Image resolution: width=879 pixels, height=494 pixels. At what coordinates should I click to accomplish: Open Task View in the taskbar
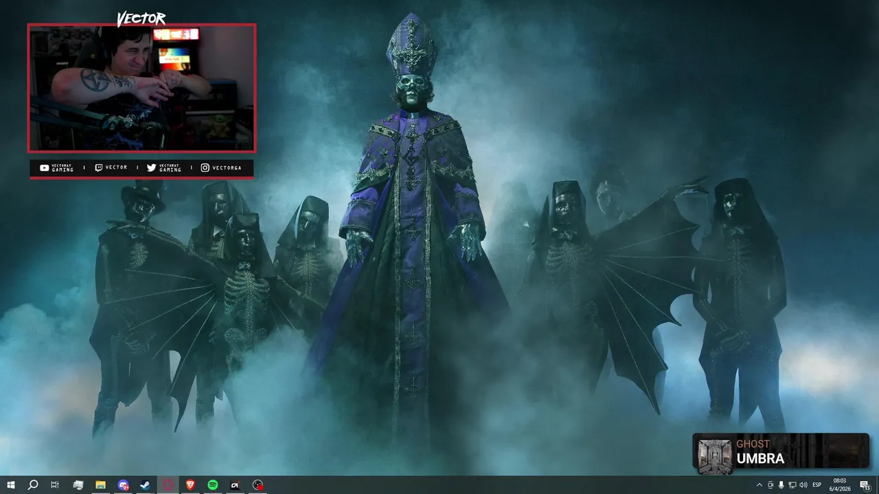(x=55, y=485)
